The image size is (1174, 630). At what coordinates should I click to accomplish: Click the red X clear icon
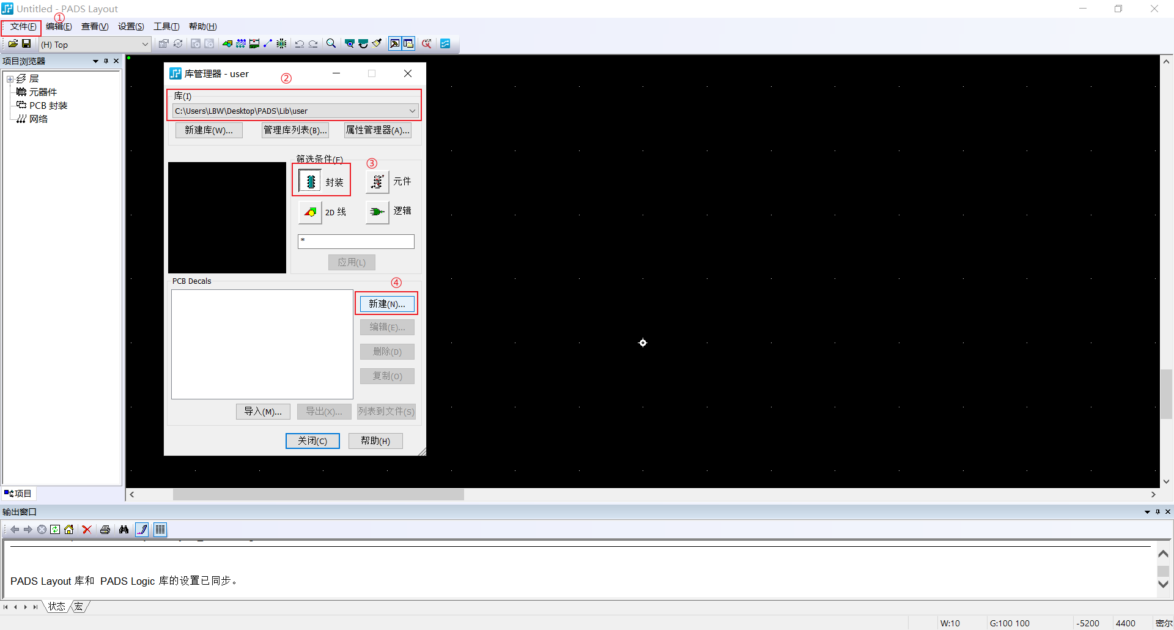(87, 530)
